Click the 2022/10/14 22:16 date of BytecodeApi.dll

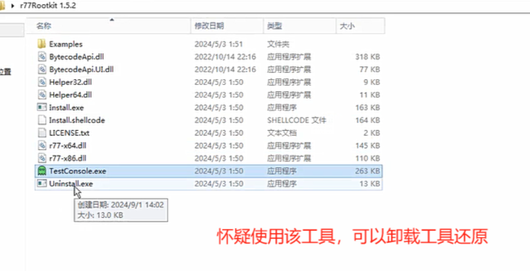[x=225, y=56]
